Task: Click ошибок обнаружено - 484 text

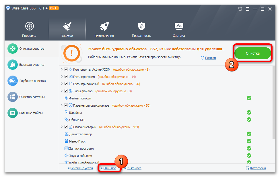Action: (x=119, y=127)
